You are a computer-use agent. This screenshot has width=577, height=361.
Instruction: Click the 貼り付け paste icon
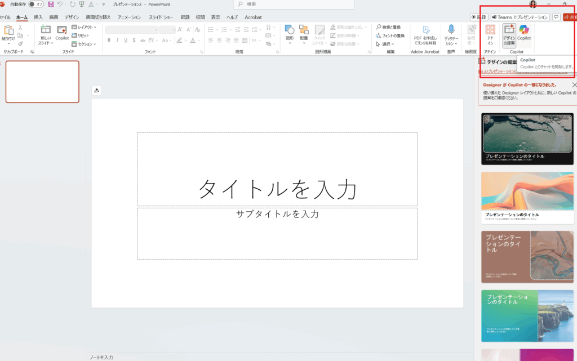click(8, 30)
